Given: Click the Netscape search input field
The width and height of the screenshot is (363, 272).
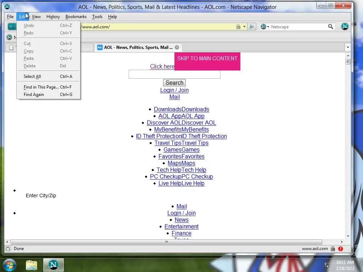Looking at the screenshot, I should tap(298, 27).
